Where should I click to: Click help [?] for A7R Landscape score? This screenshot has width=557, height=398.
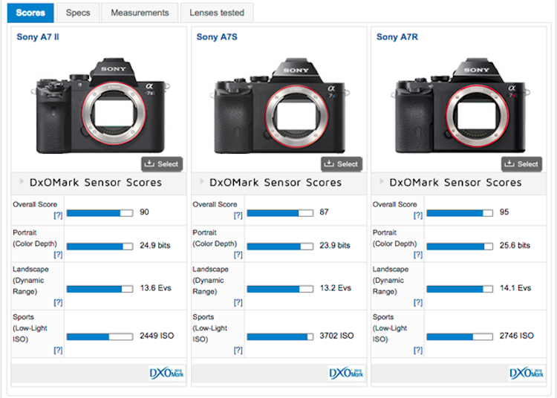point(417,302)
